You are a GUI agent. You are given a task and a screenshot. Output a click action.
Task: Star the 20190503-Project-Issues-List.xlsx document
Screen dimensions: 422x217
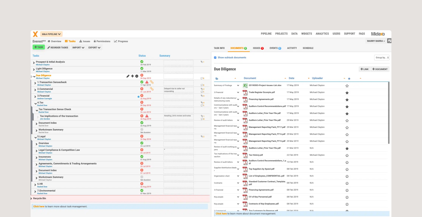tap(347, 86)
